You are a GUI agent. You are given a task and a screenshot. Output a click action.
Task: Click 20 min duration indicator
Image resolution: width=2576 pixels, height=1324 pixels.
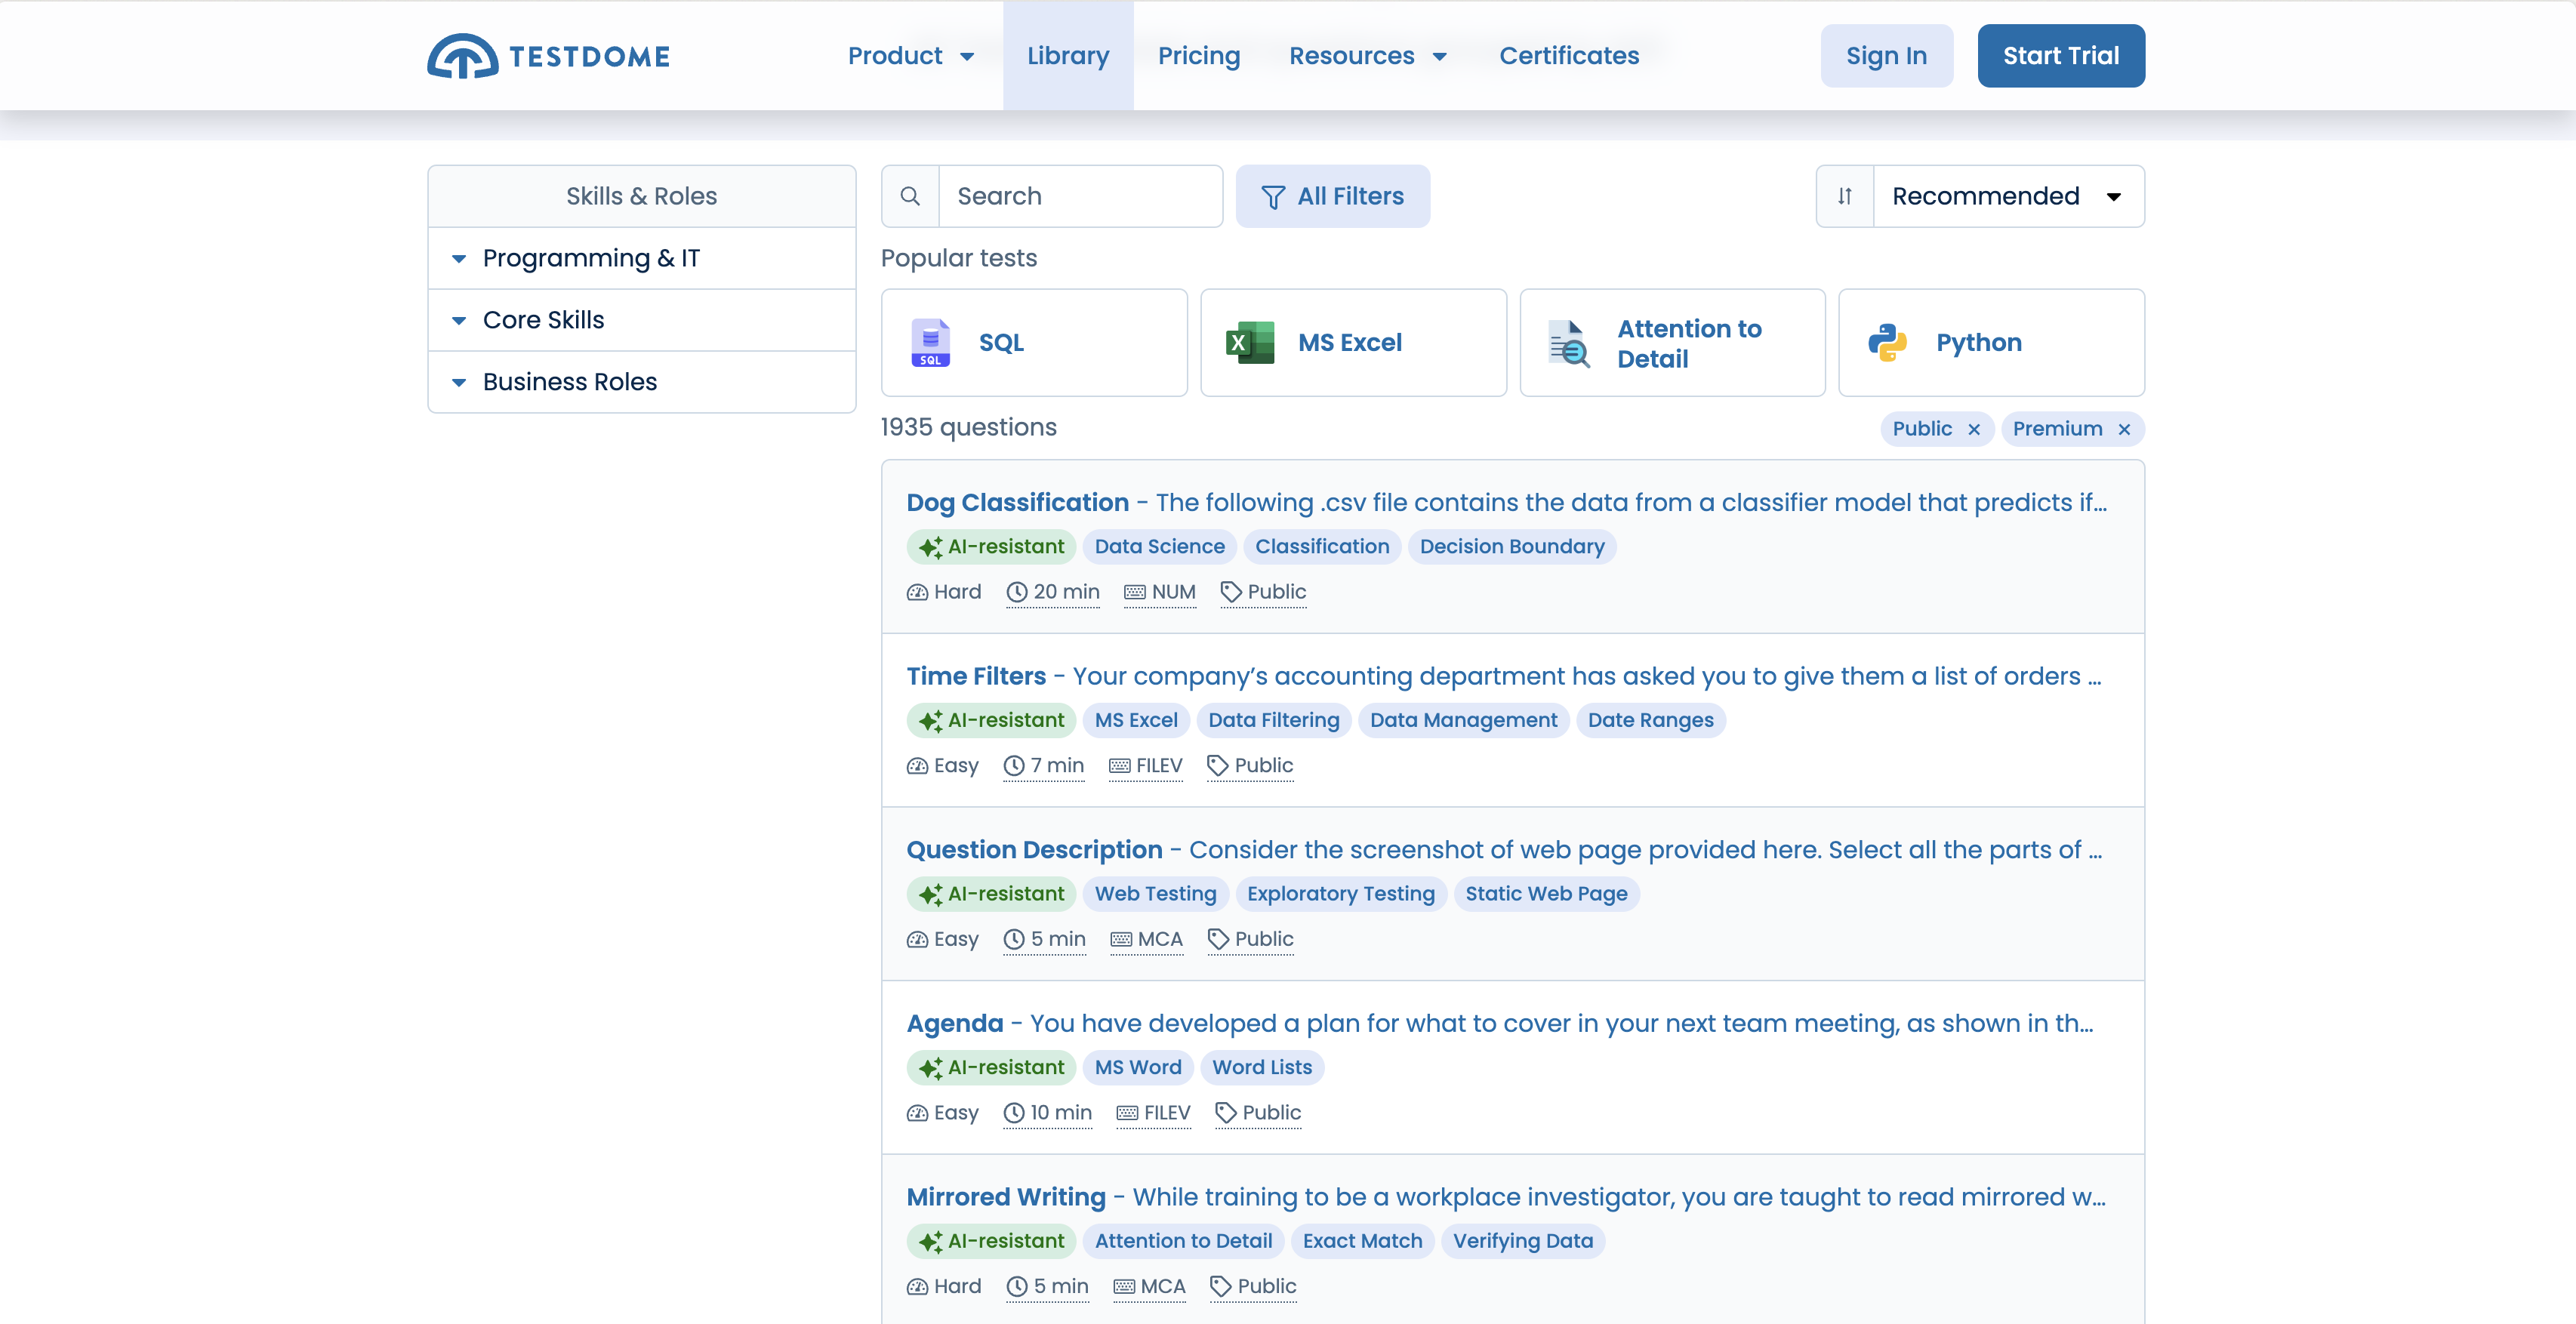(1053, 592)
